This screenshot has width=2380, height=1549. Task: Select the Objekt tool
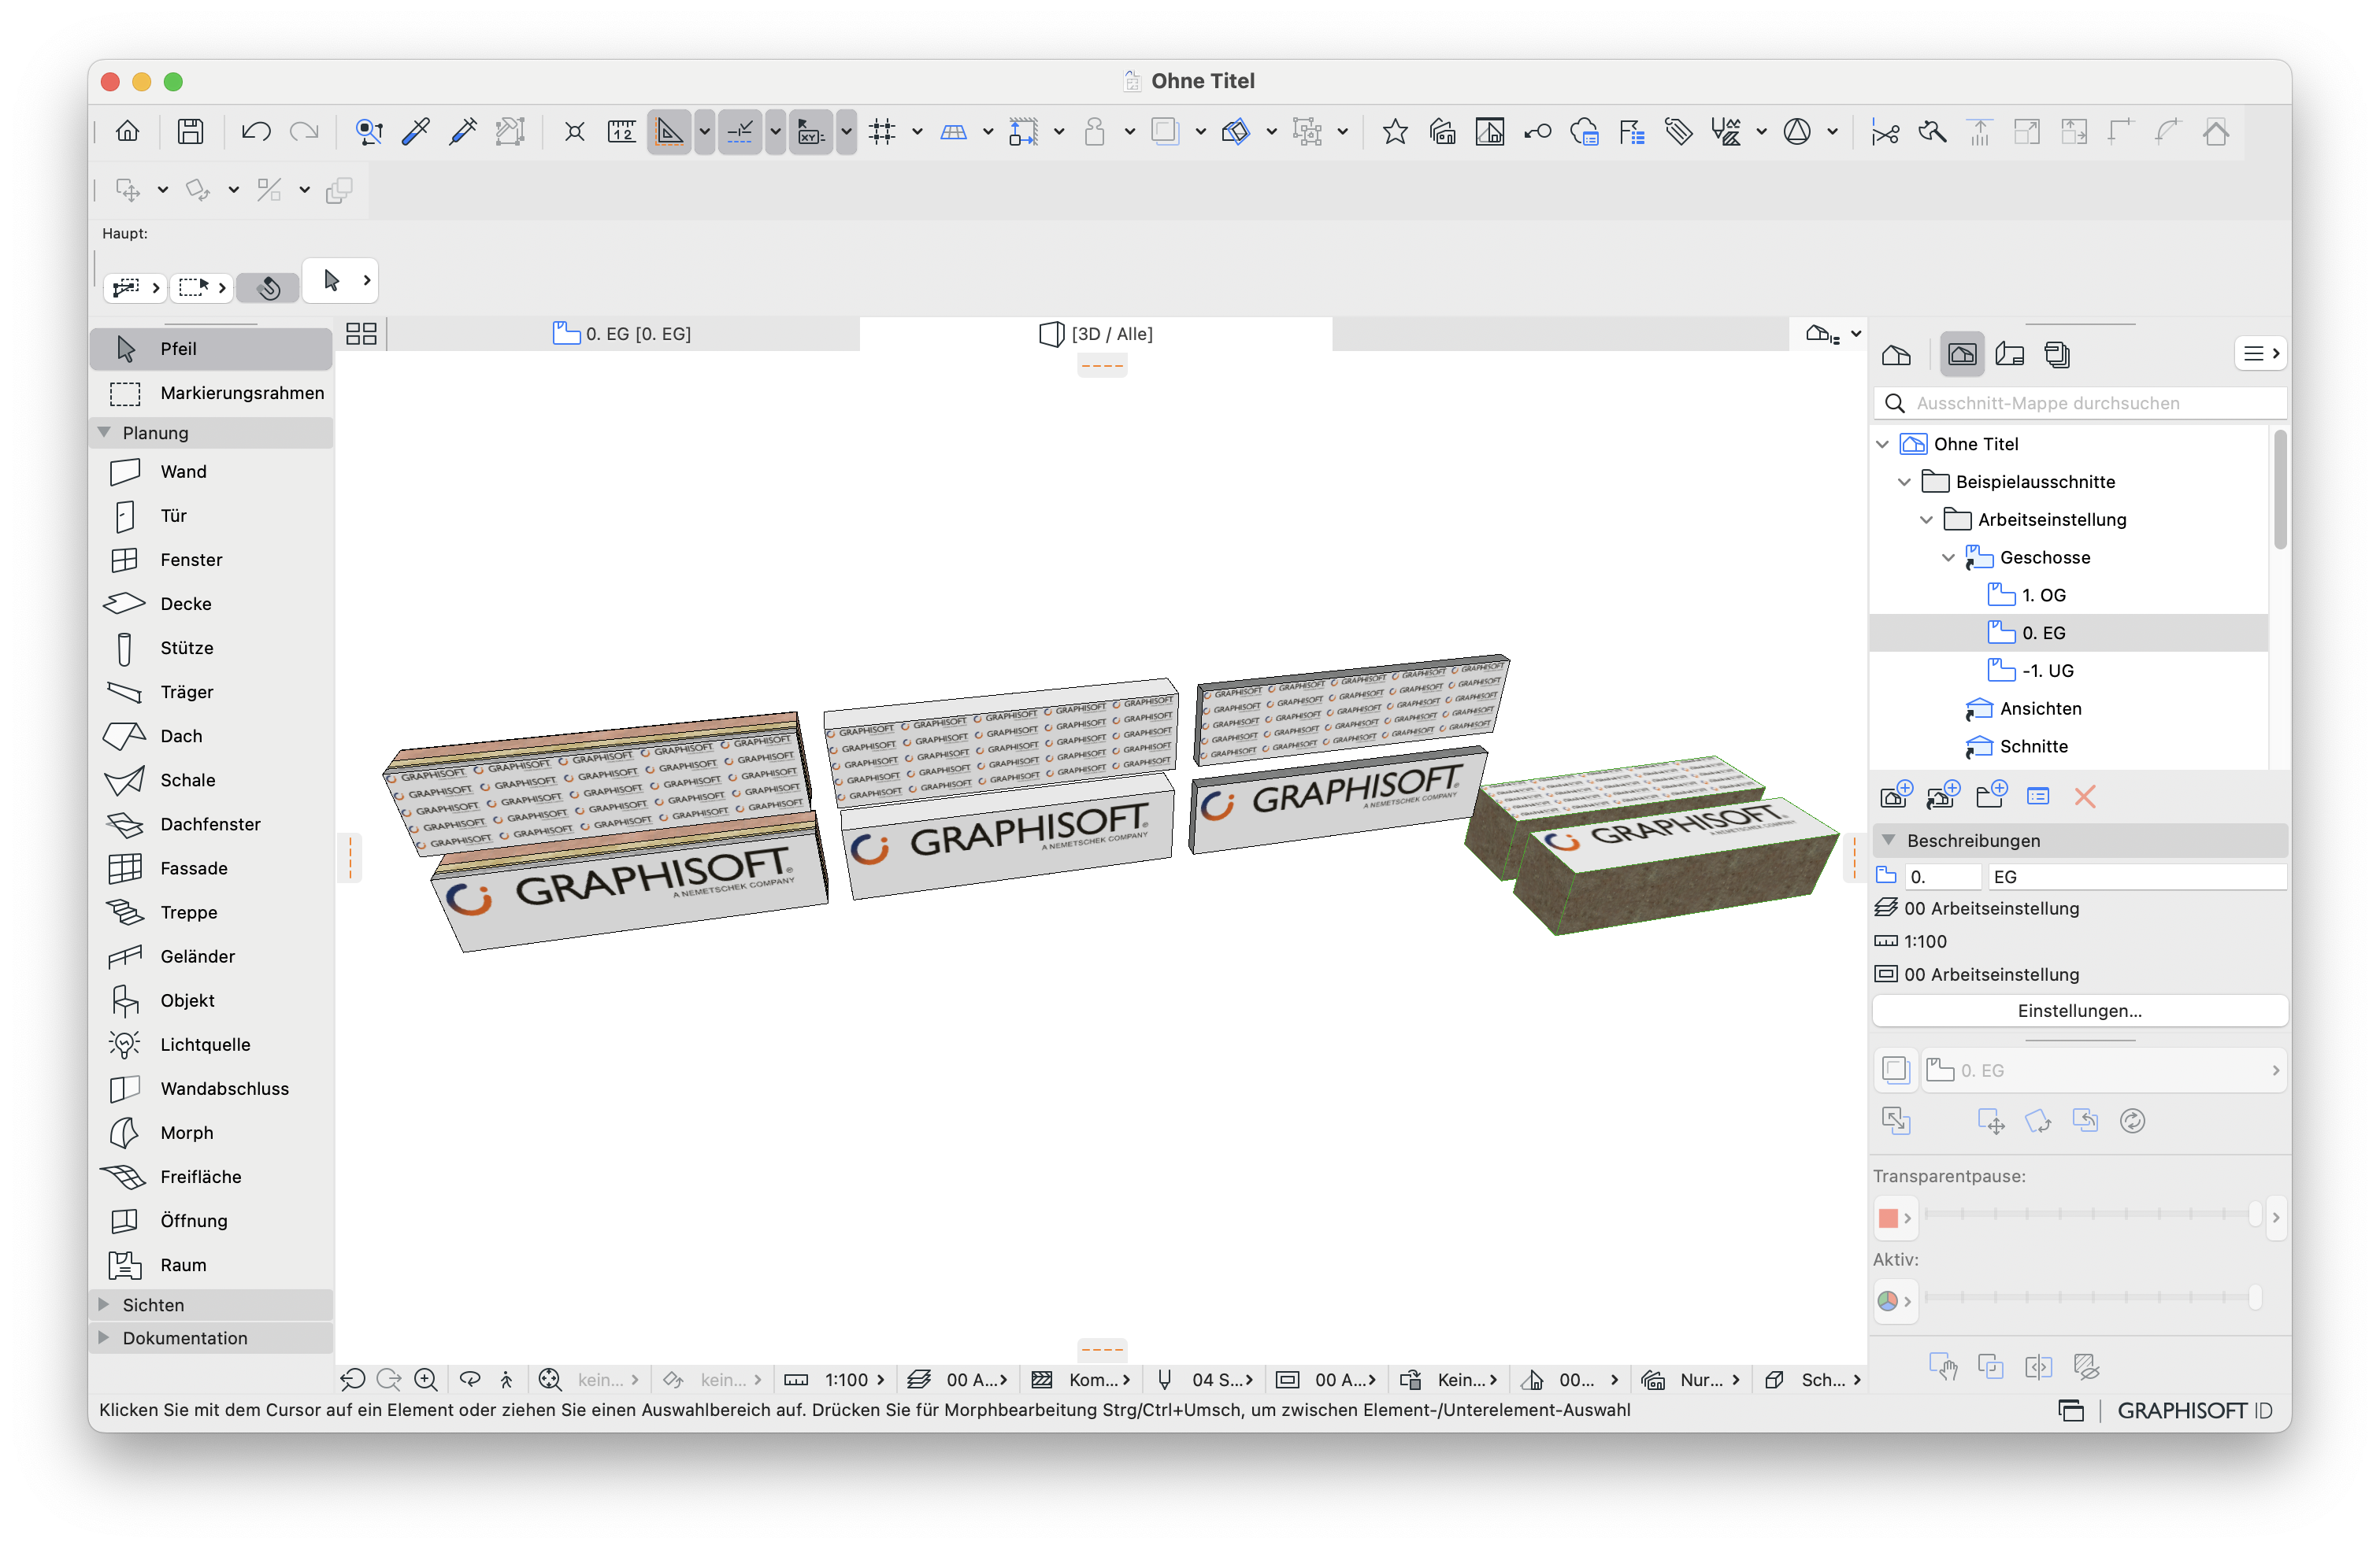(x=211, y=1000)
